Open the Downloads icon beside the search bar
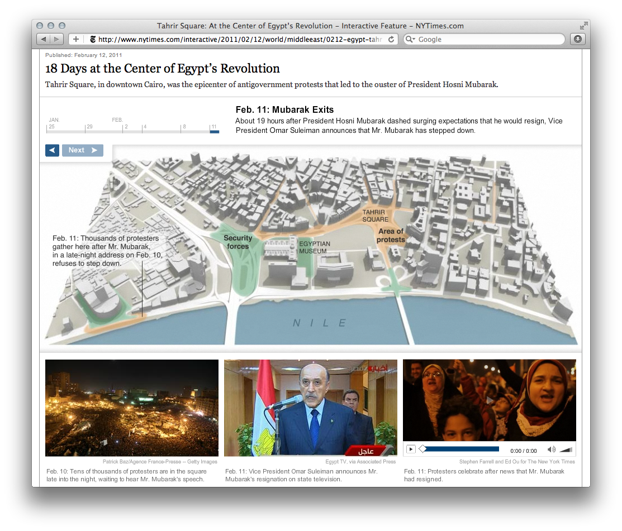This screenshot has width=622, height=531. click(577, 39)
